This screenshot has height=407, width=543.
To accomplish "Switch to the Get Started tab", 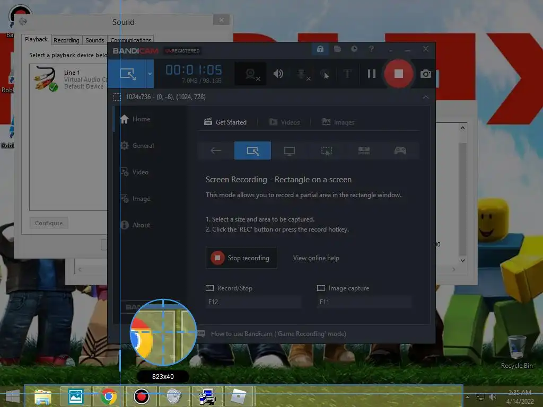I will [x=225, y=122].
